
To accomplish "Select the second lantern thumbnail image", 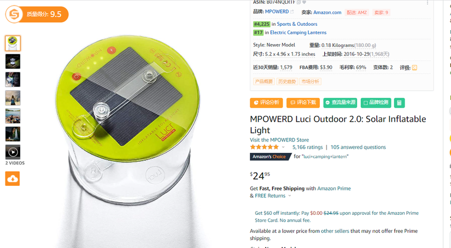I will [13, 61].
